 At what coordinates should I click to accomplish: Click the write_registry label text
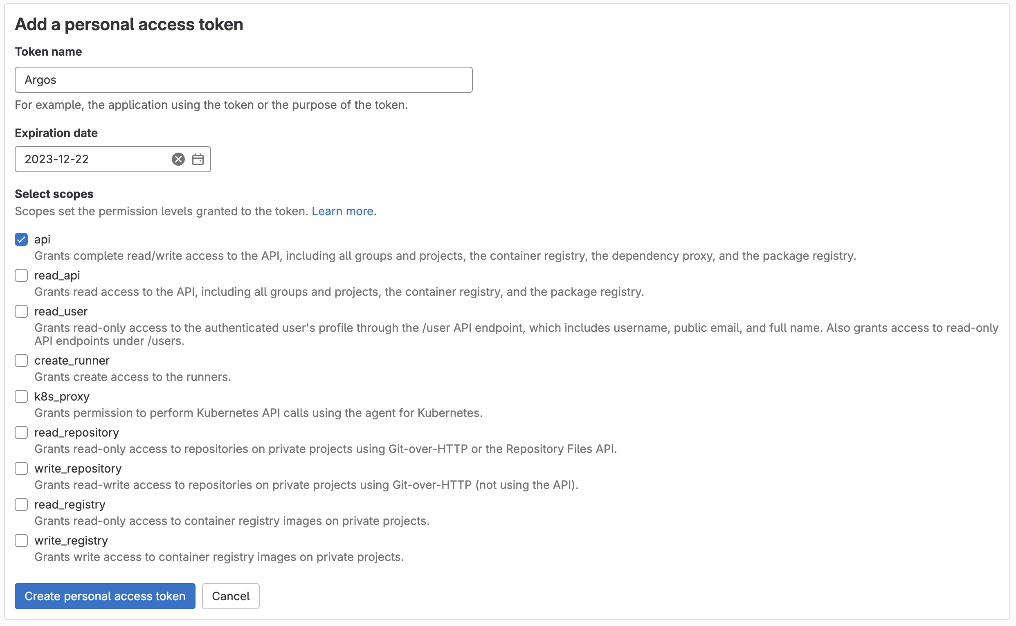(x=71, y=541)
